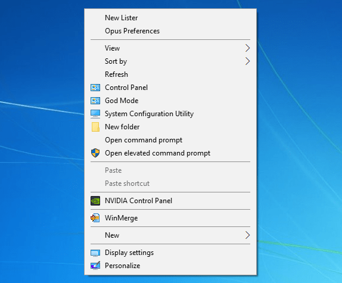Select Open elevated command prompt

[x=170, y=153]
